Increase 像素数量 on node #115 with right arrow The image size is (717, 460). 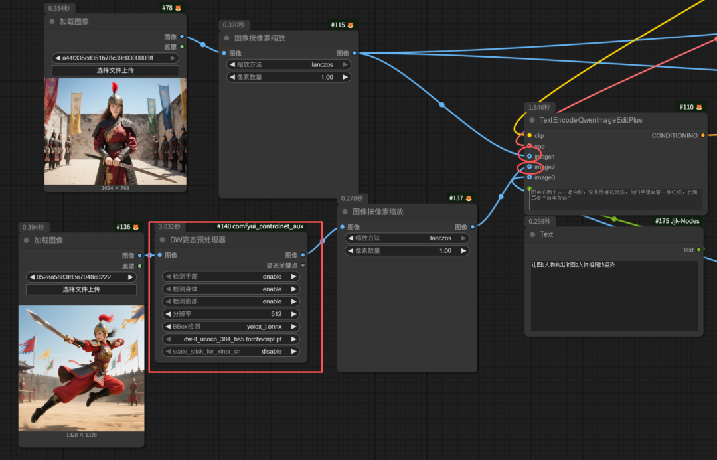click(x=345, y=77)
